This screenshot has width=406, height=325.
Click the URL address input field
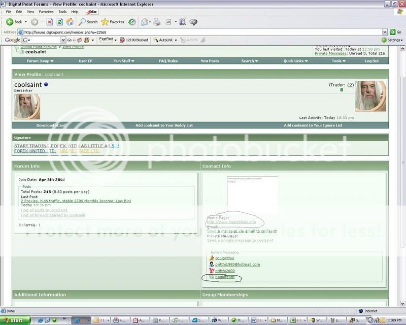(203, 31)
